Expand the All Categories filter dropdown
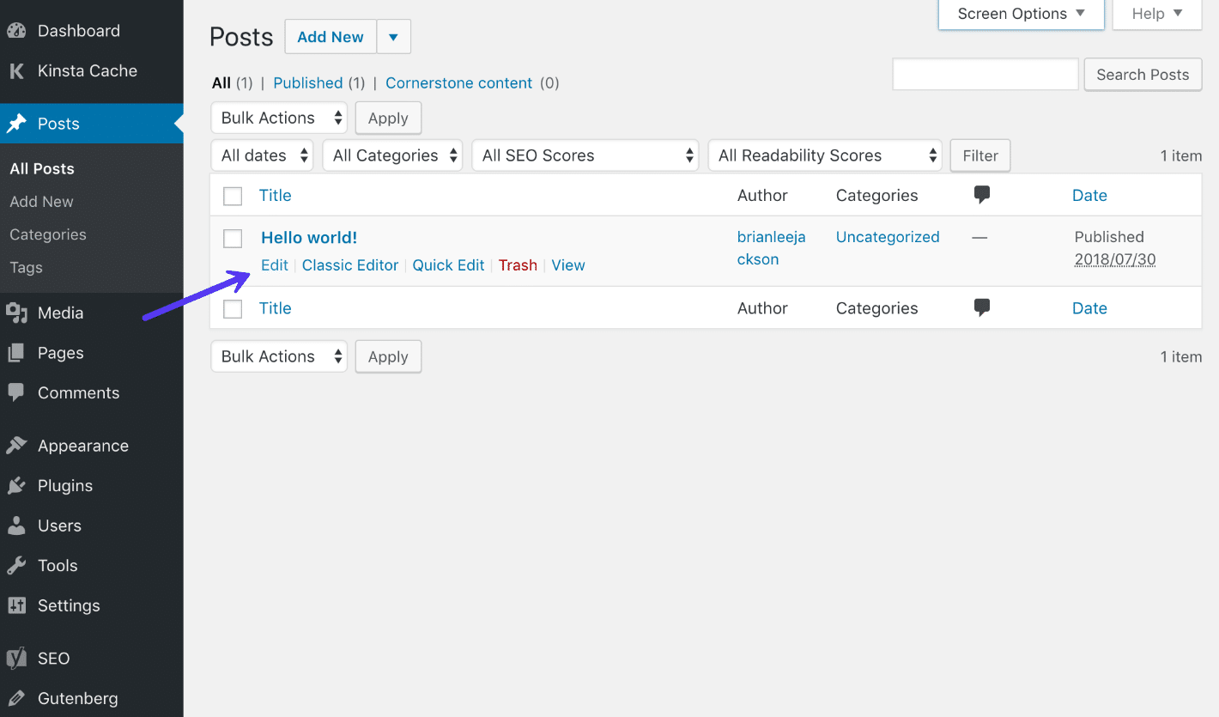 392,155
